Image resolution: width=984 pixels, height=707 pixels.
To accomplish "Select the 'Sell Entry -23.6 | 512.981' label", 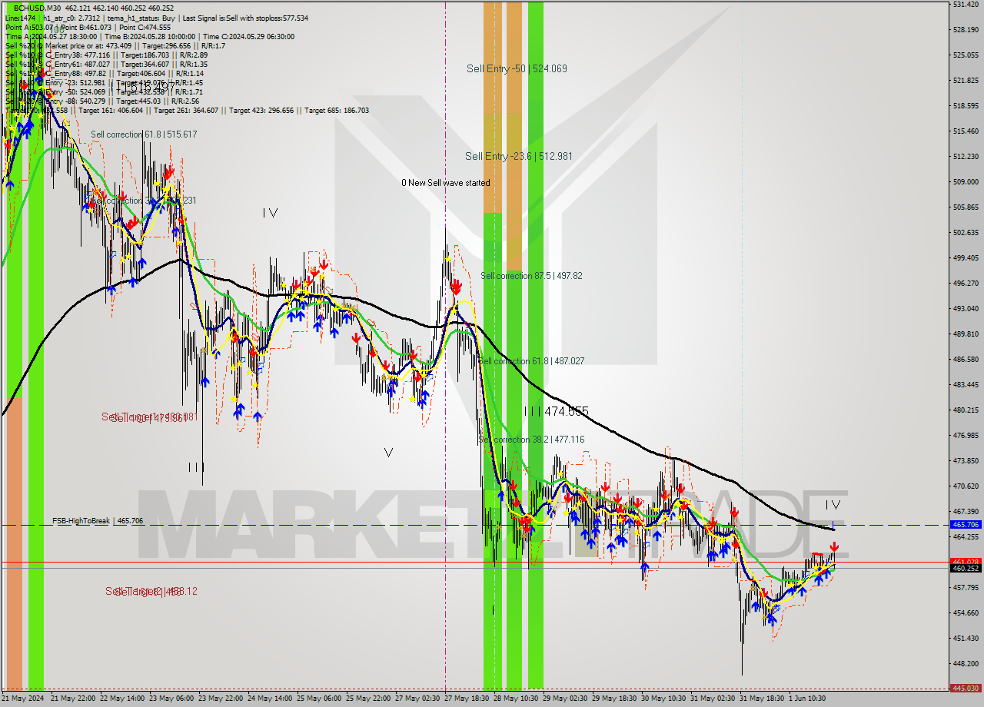I will (519, 156).
